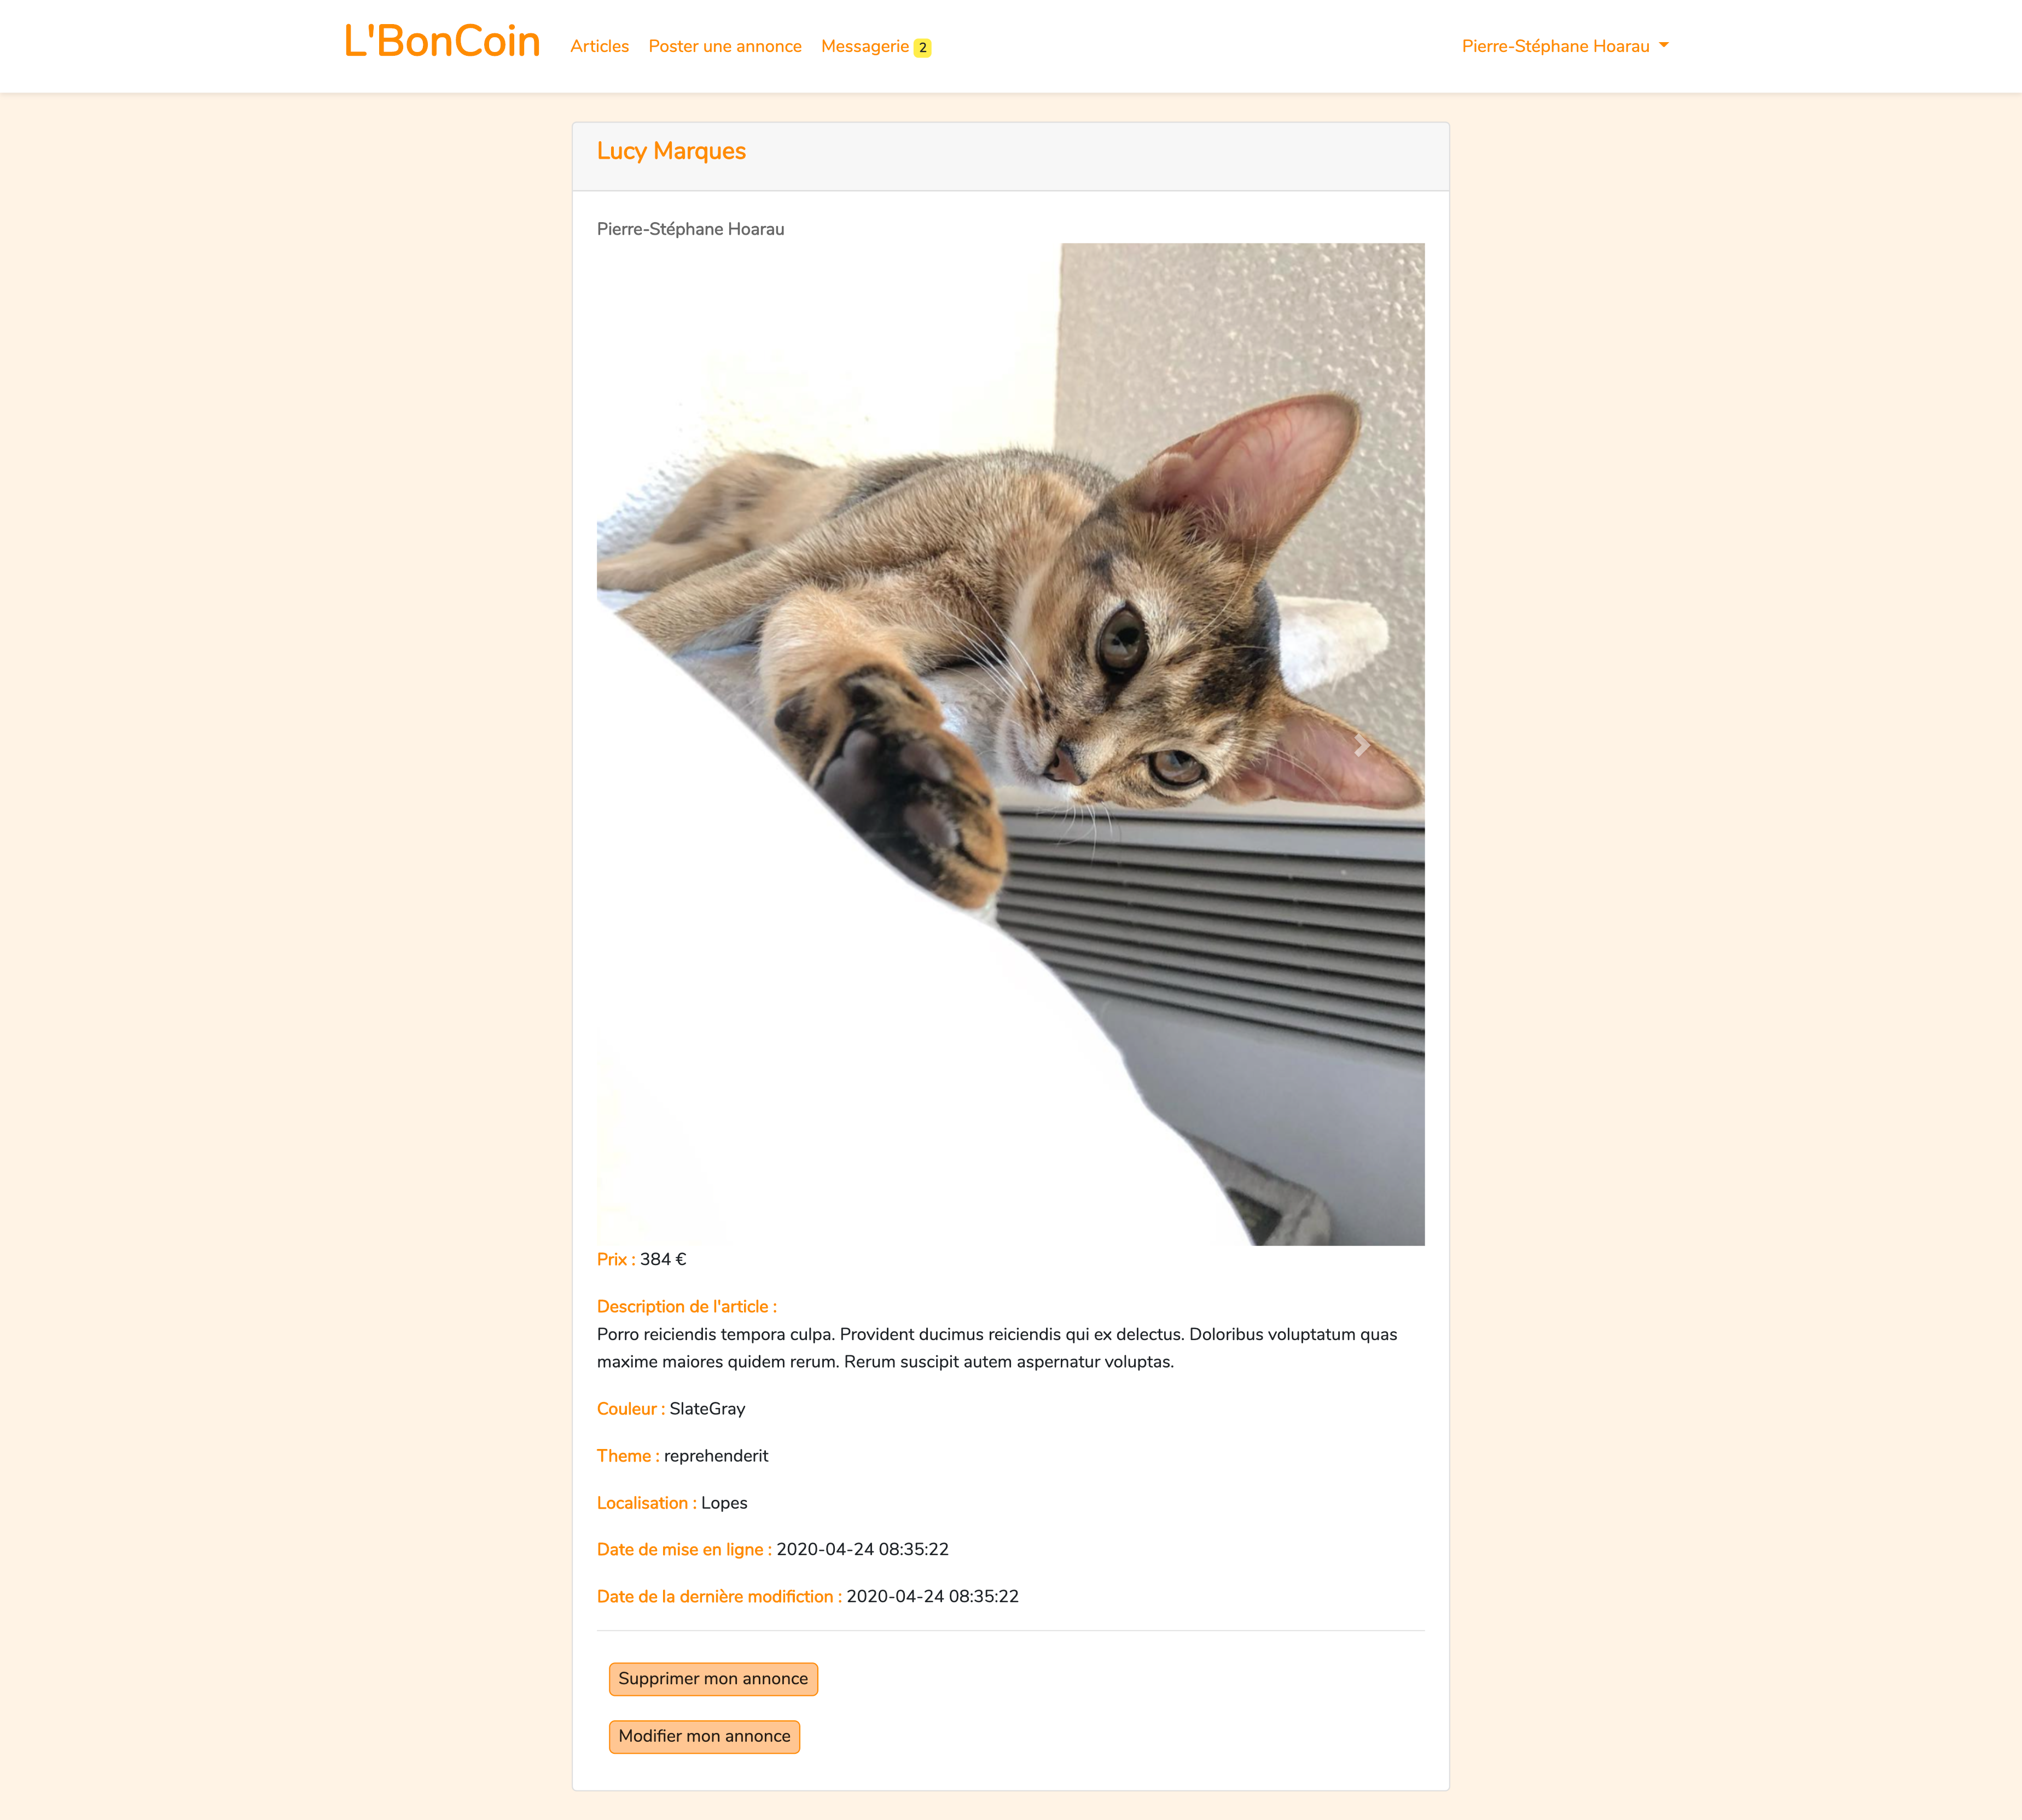Click the SlateGray colour value
The width and height of the screenshot is (2022, 1820).
click(708, 1409)
